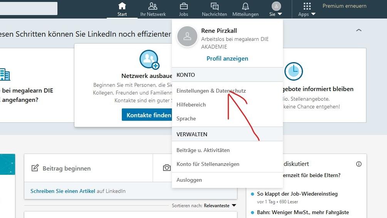This screenshot has width=387, height=218.
Task: Open the Apps grid dropdown
Action: click(307, 9)
